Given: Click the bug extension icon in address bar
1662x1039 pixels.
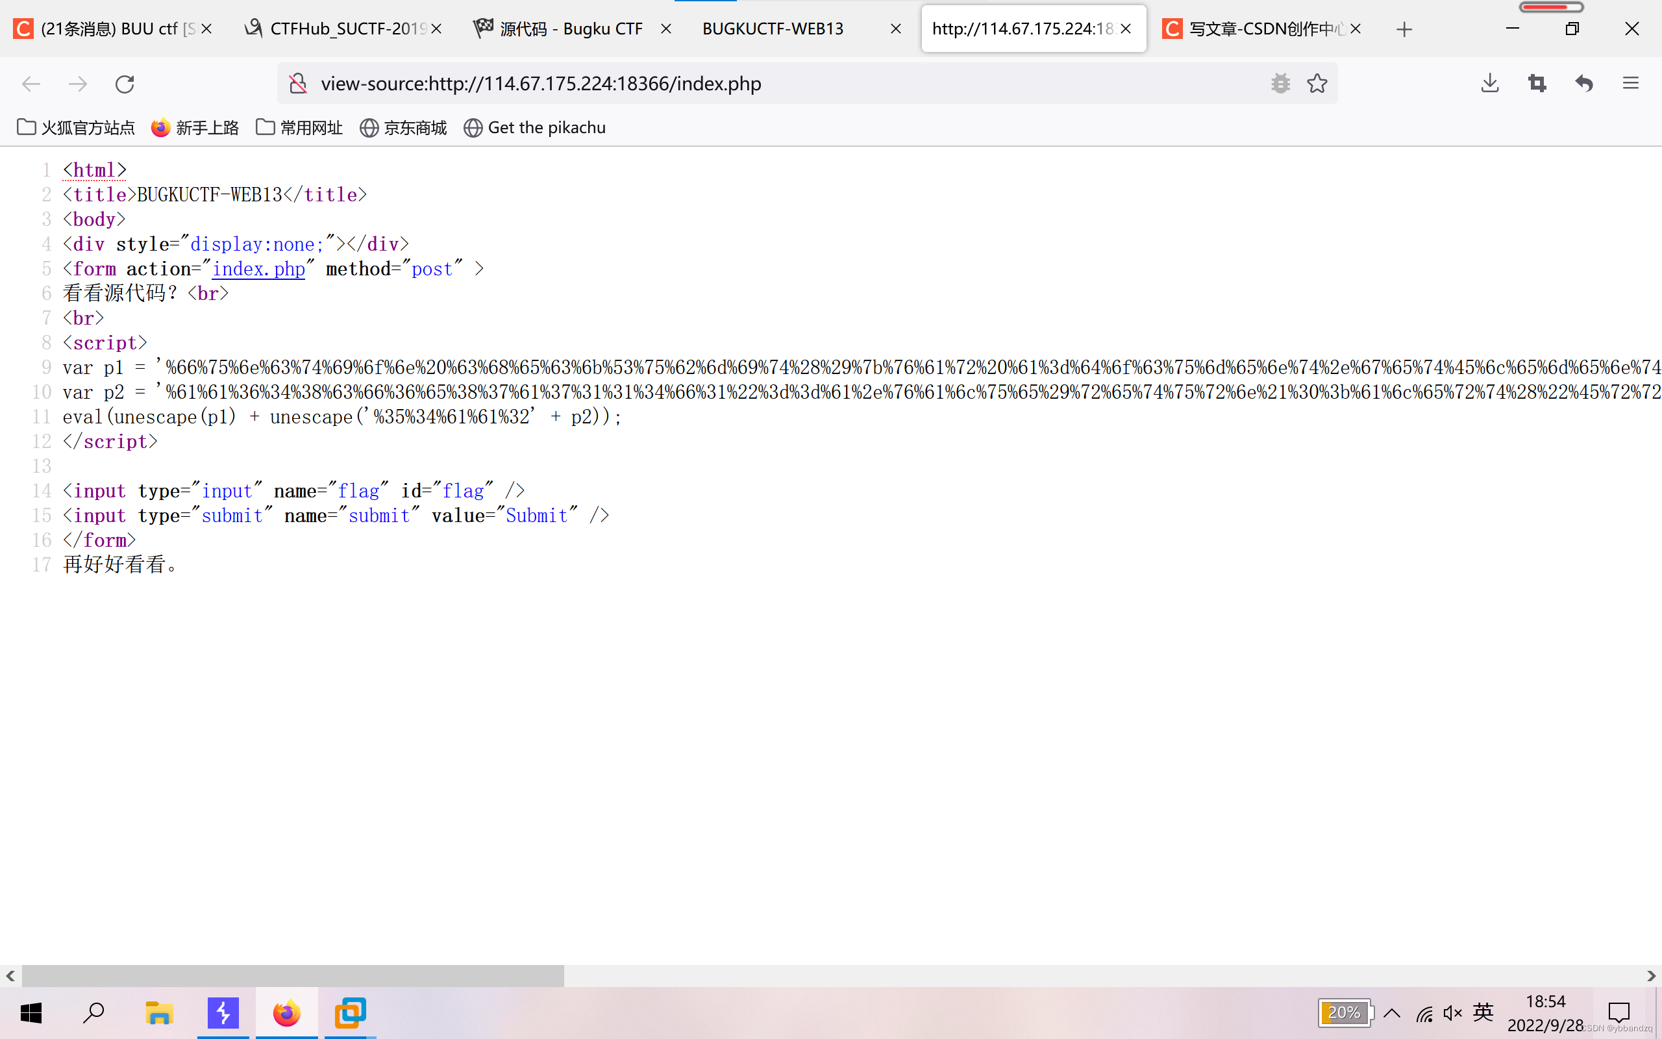Looking at the screenshot, I should [1280, 84].
